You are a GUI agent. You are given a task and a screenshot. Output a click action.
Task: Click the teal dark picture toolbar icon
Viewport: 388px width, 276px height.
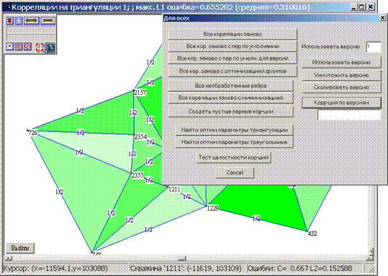[x=50, y=47]
